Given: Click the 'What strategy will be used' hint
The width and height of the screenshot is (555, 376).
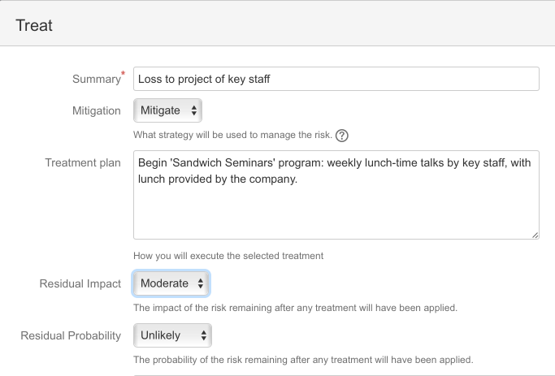Looking at the screenshot, I should click(x=233, y=135).
